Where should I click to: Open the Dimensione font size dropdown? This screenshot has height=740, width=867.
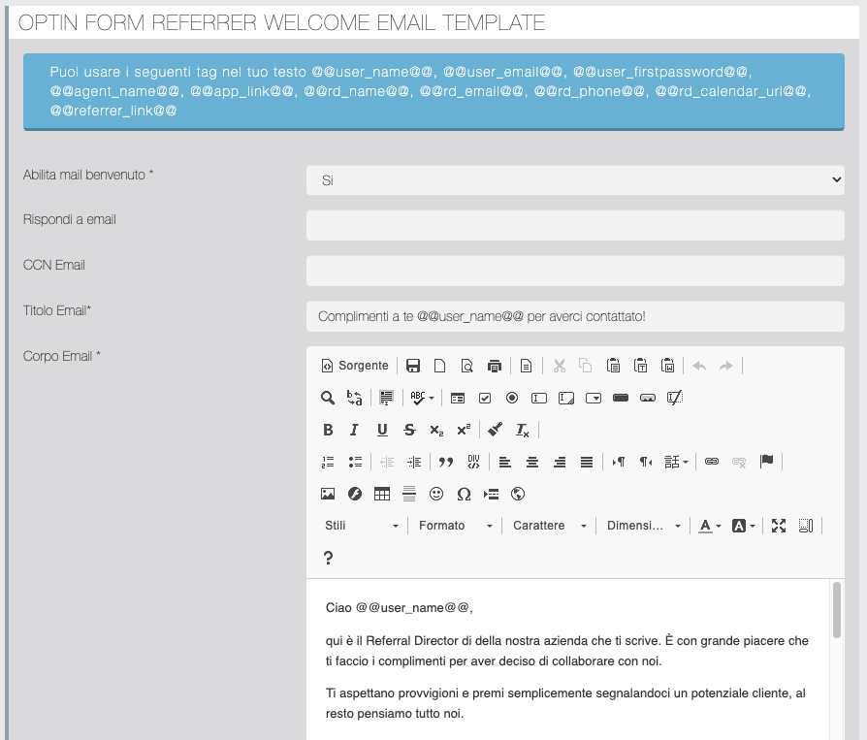click(644, 526)
